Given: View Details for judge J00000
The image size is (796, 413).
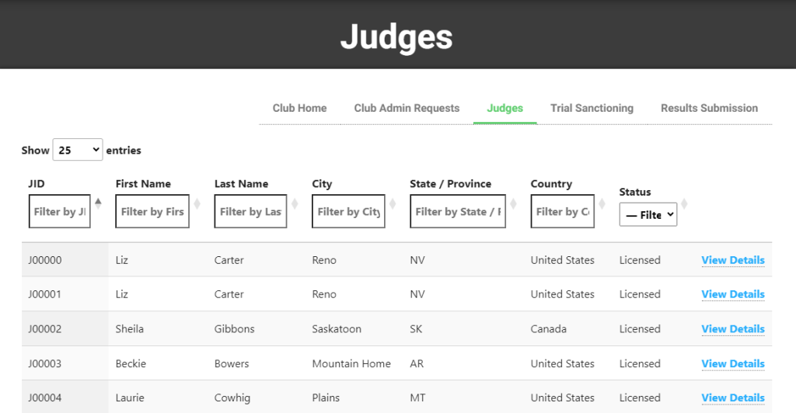Looking at the screenshot, I should coord(732,260).
